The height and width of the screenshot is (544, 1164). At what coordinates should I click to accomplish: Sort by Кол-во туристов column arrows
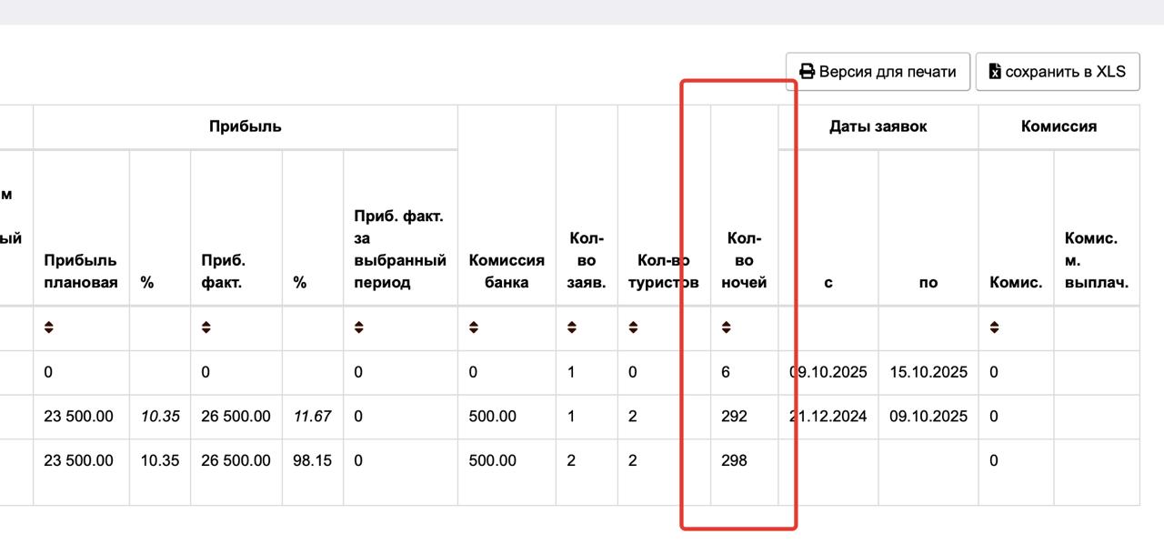coord(633,327)
